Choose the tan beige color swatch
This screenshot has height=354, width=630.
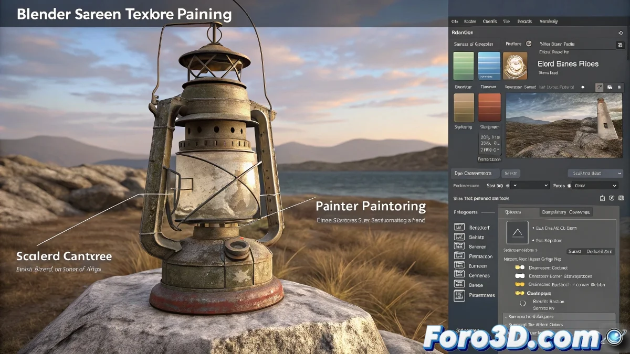[464, 107]
